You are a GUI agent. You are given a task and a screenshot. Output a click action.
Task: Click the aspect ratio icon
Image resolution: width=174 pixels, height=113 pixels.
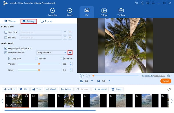81,81
